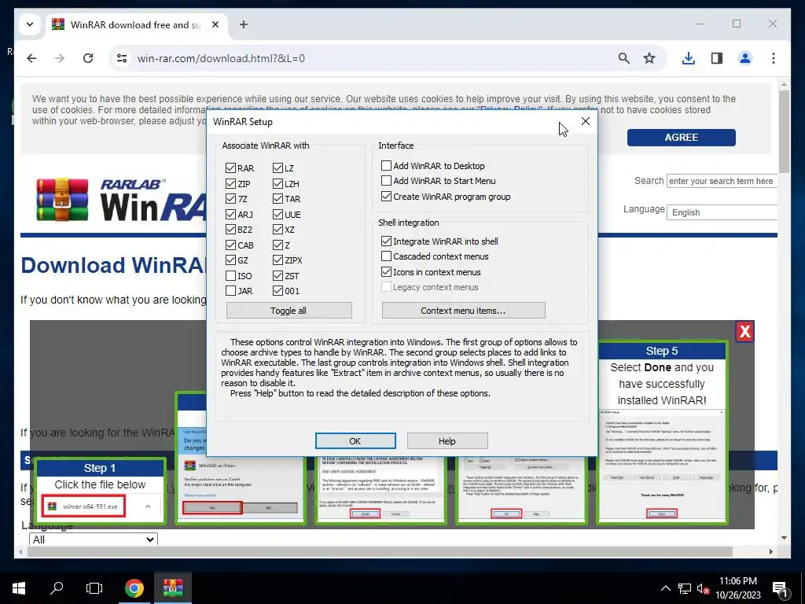Screen dimensions: 805x604
Task: Open Chrome three-dot menu
Action: (x=774, y=58)
